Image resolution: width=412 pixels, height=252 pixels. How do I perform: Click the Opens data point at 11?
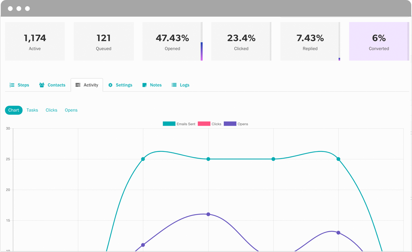143,245
